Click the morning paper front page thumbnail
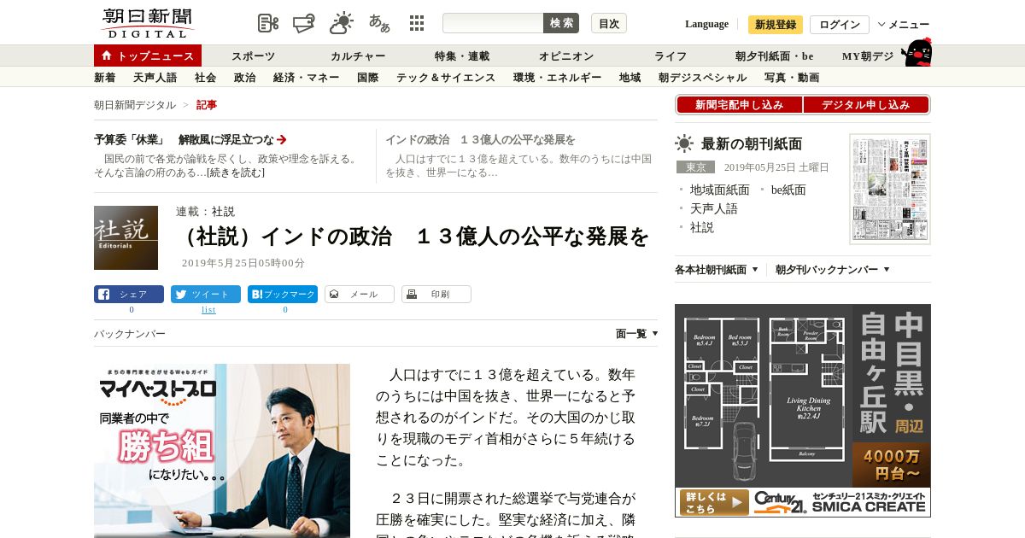This screenshot has height=538, width=1025. (x=890, y=189)
